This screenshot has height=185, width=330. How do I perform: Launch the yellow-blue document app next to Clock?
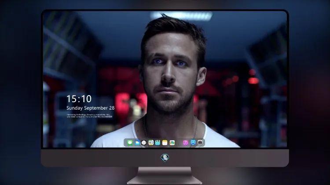pyautogui.click(x=151, y=142)
